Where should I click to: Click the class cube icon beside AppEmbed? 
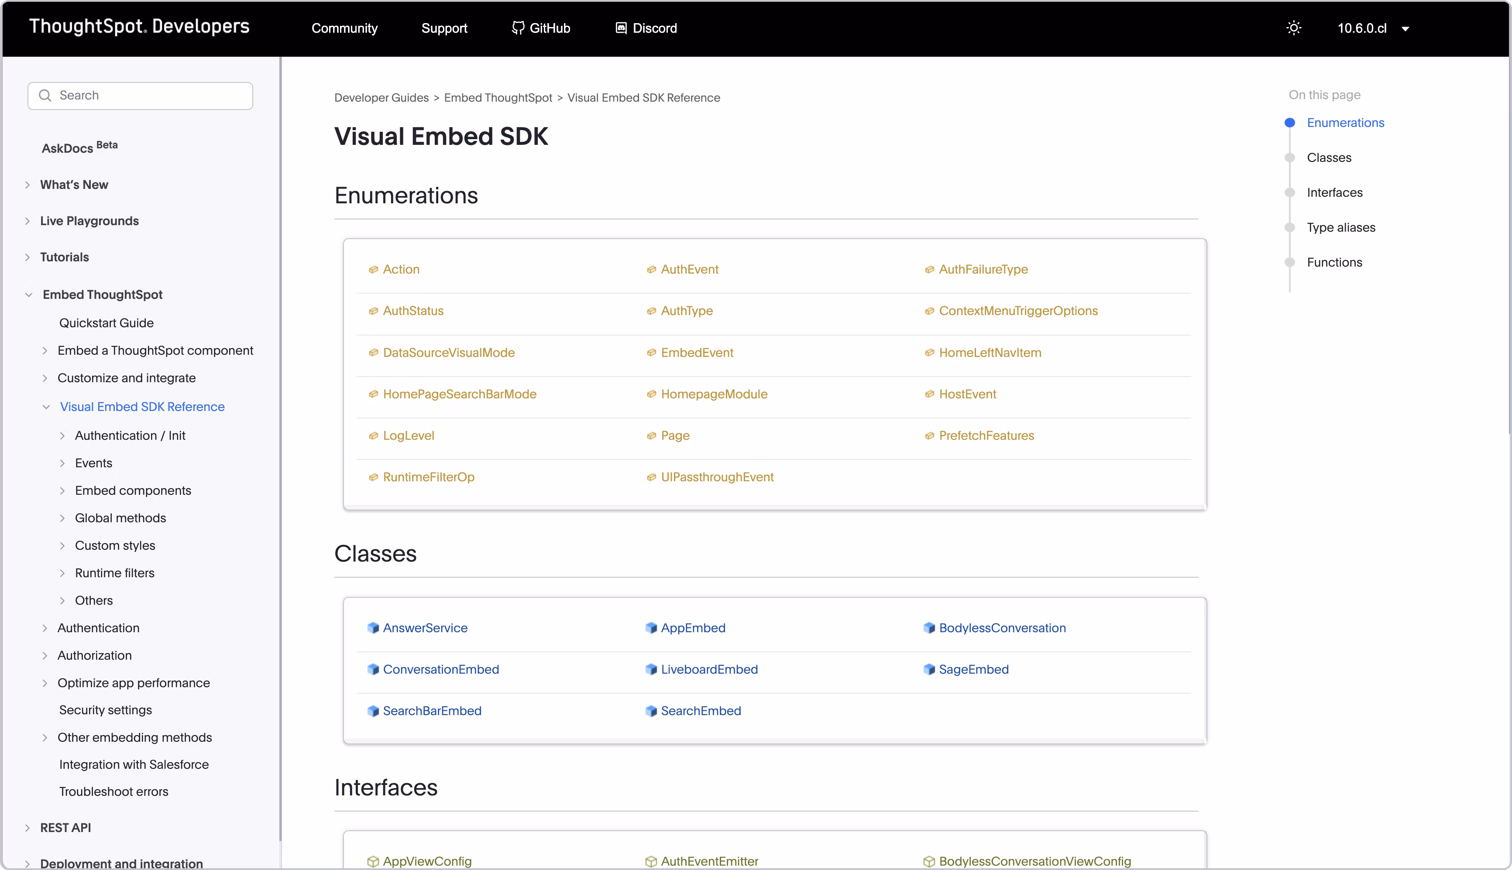[651, 627]
